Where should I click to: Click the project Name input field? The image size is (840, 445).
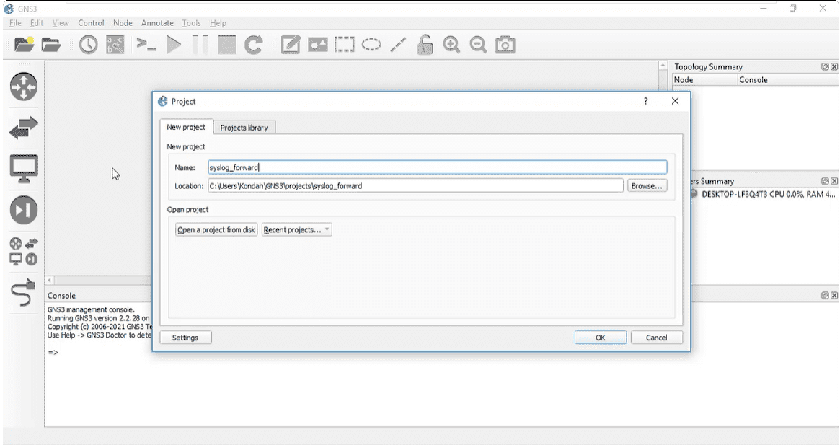tap(438, 167)
